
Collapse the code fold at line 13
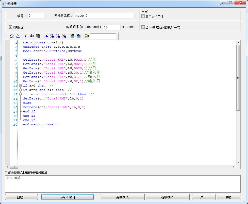tap(20, 94)
